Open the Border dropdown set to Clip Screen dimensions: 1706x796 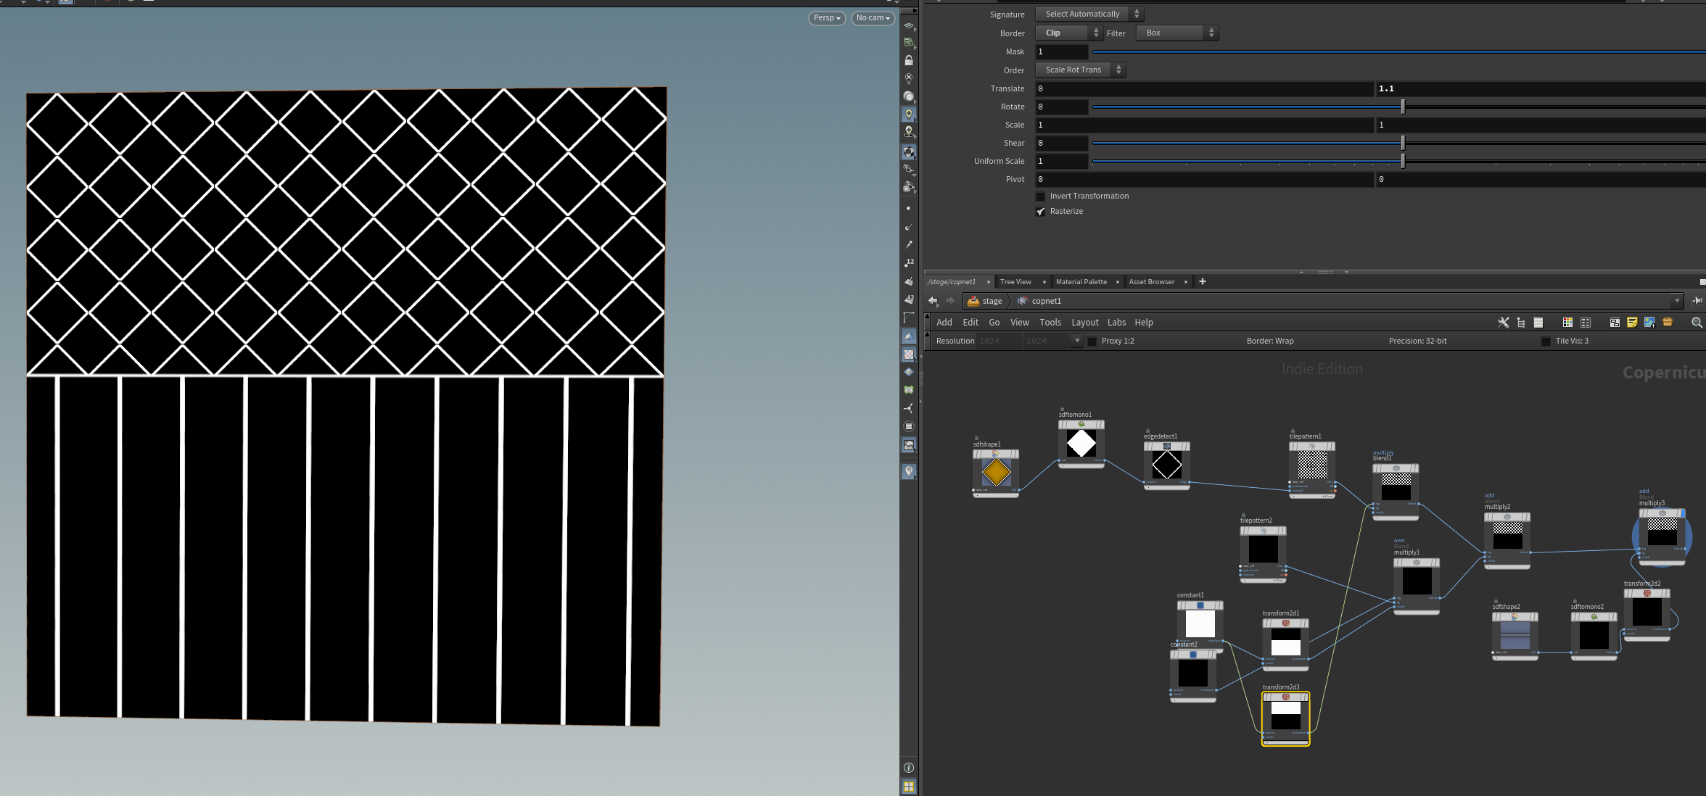point(1068,33)
